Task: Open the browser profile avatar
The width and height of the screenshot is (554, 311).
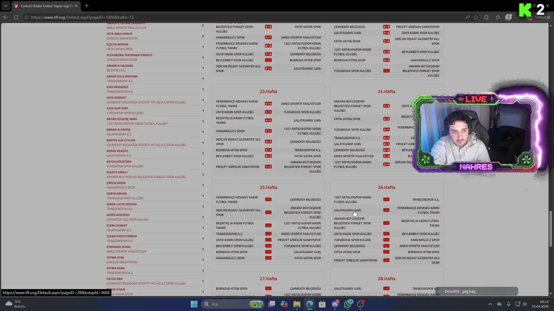Action: click(x=509, y=17)
